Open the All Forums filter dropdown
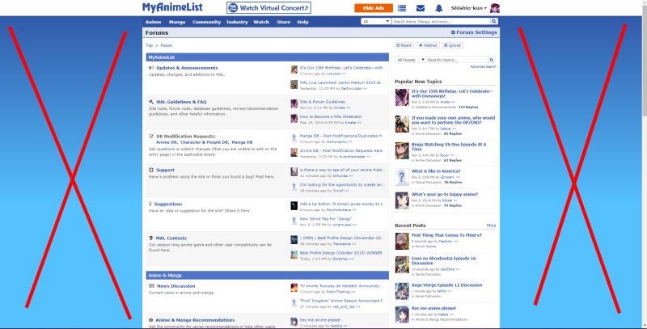The width and height of the screenshot is (647, 329). coord(410,60)
